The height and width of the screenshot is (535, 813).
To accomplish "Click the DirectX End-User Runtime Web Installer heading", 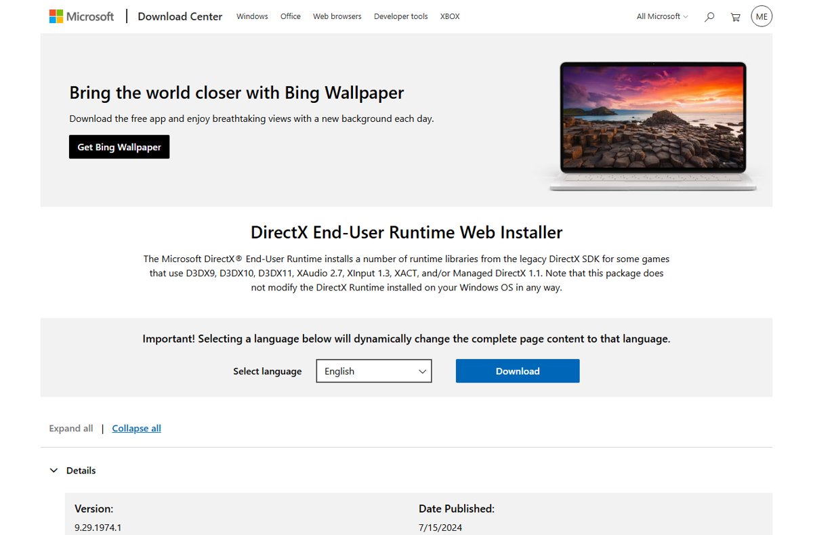I will click(x=406, y=232).
